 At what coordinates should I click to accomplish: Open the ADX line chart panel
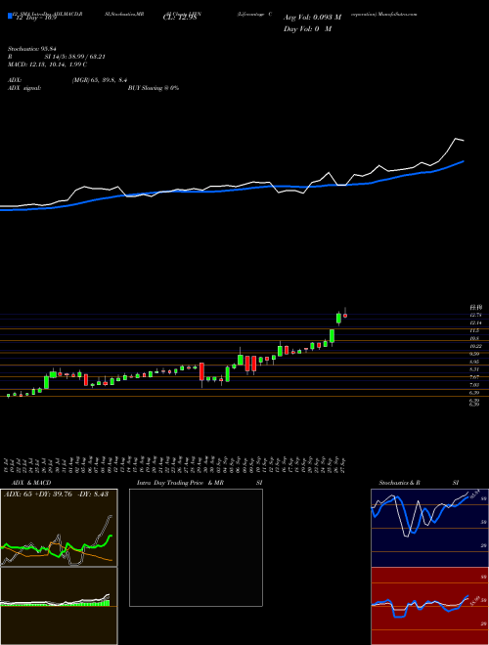pos(59,528)
